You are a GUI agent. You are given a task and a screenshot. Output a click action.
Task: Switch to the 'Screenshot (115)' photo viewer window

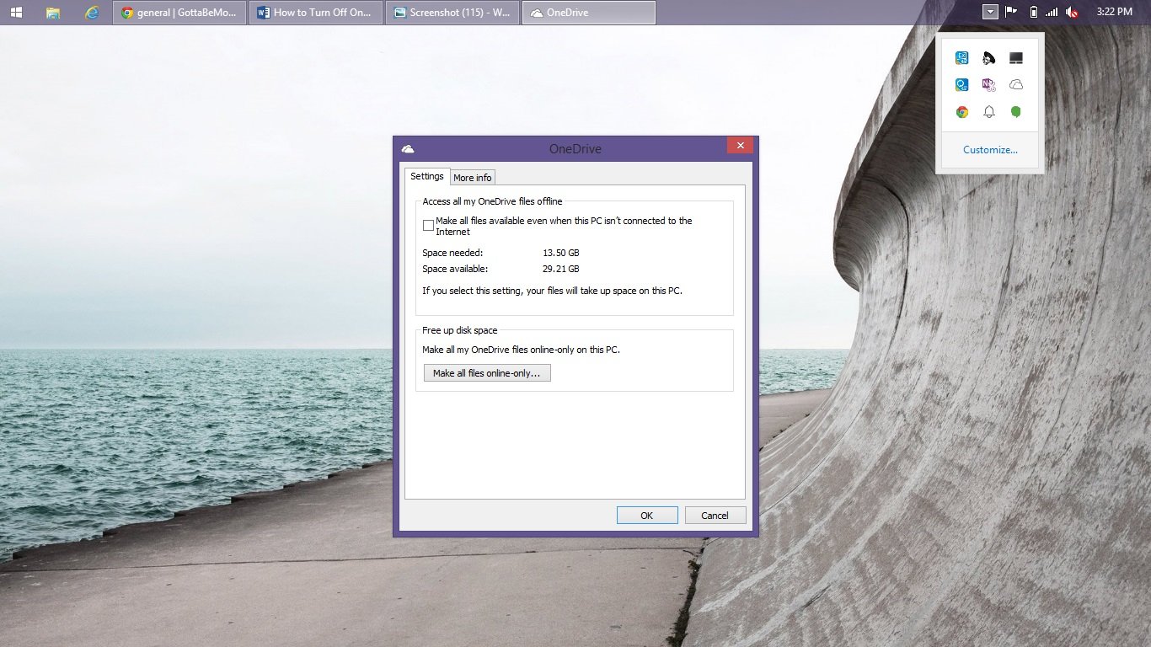[452, 13]
